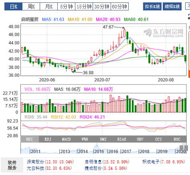The width and height of the screenshot is (190, 175).
Task: Switch to the 月K monthly tab
Action: point(49,6)
